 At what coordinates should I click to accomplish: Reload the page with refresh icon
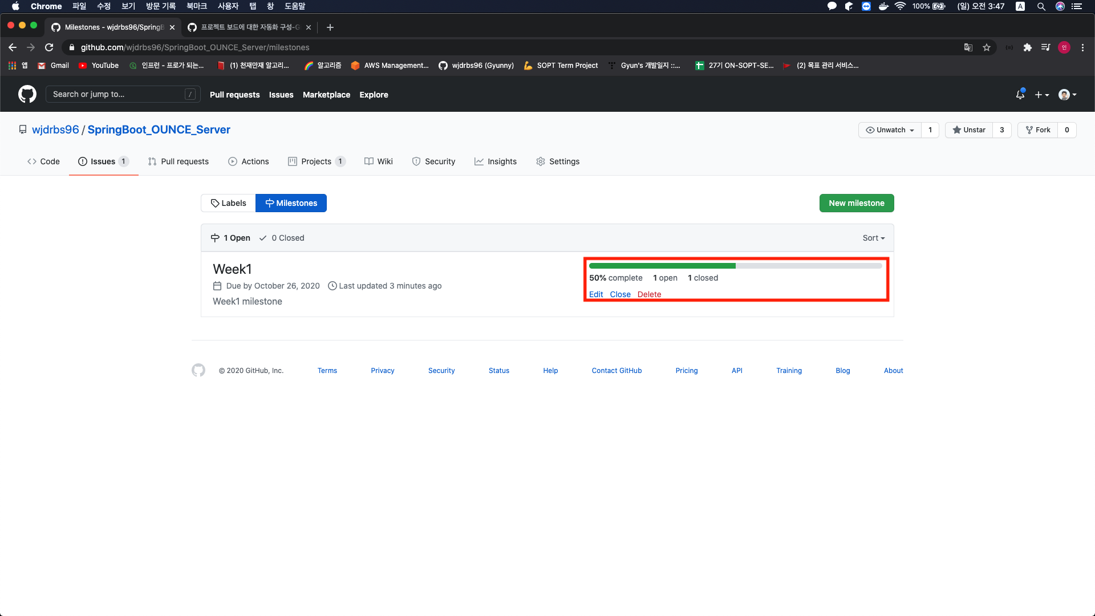click(x=49, y=47)
